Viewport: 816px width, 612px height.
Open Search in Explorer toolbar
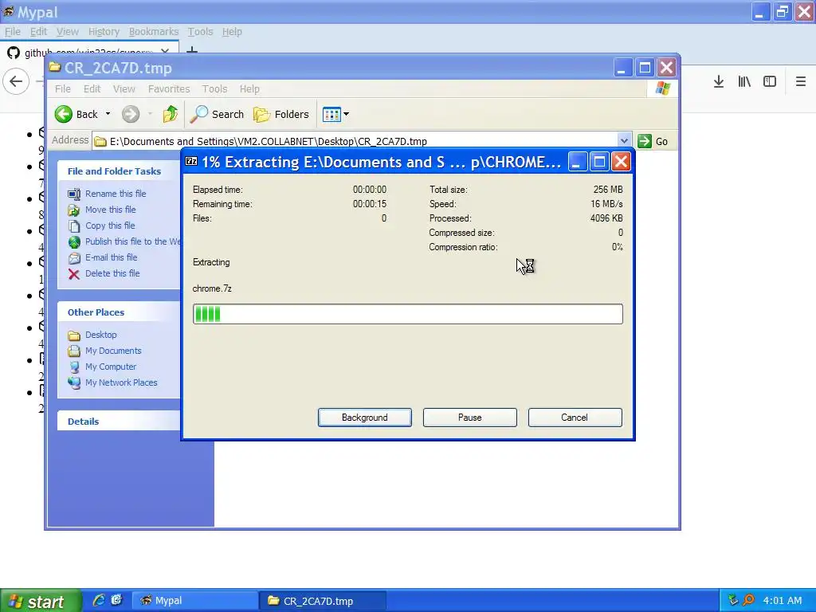coord(217,114)
